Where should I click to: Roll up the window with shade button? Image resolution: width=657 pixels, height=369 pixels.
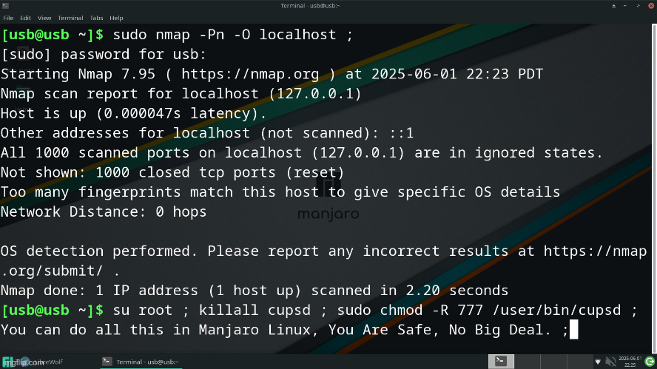coord(614,6)
